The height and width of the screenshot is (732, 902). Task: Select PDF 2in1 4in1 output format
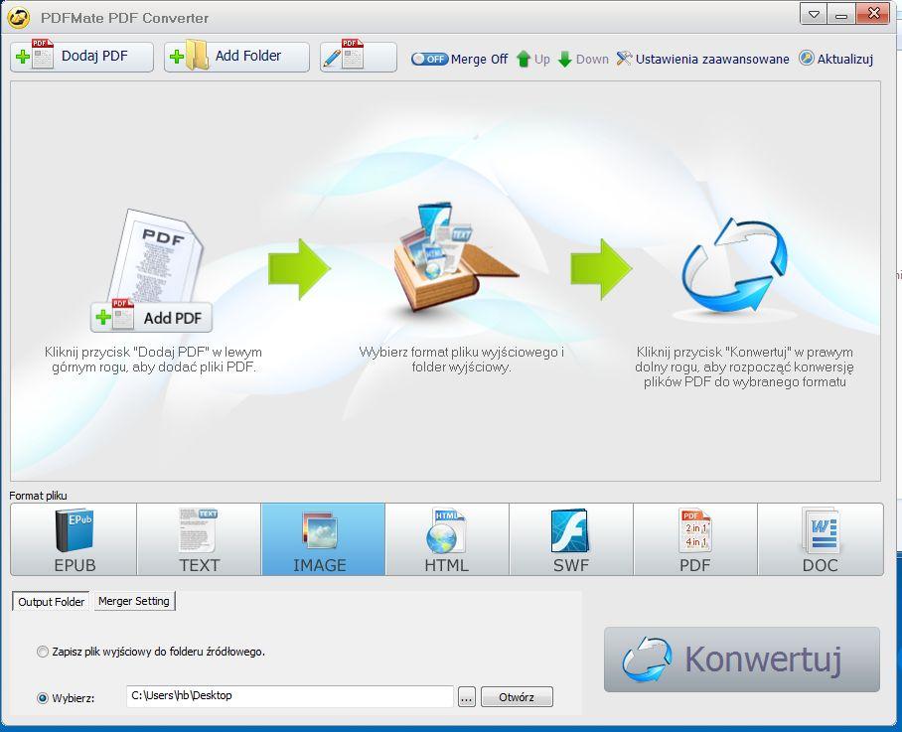(x=695, y=539)
